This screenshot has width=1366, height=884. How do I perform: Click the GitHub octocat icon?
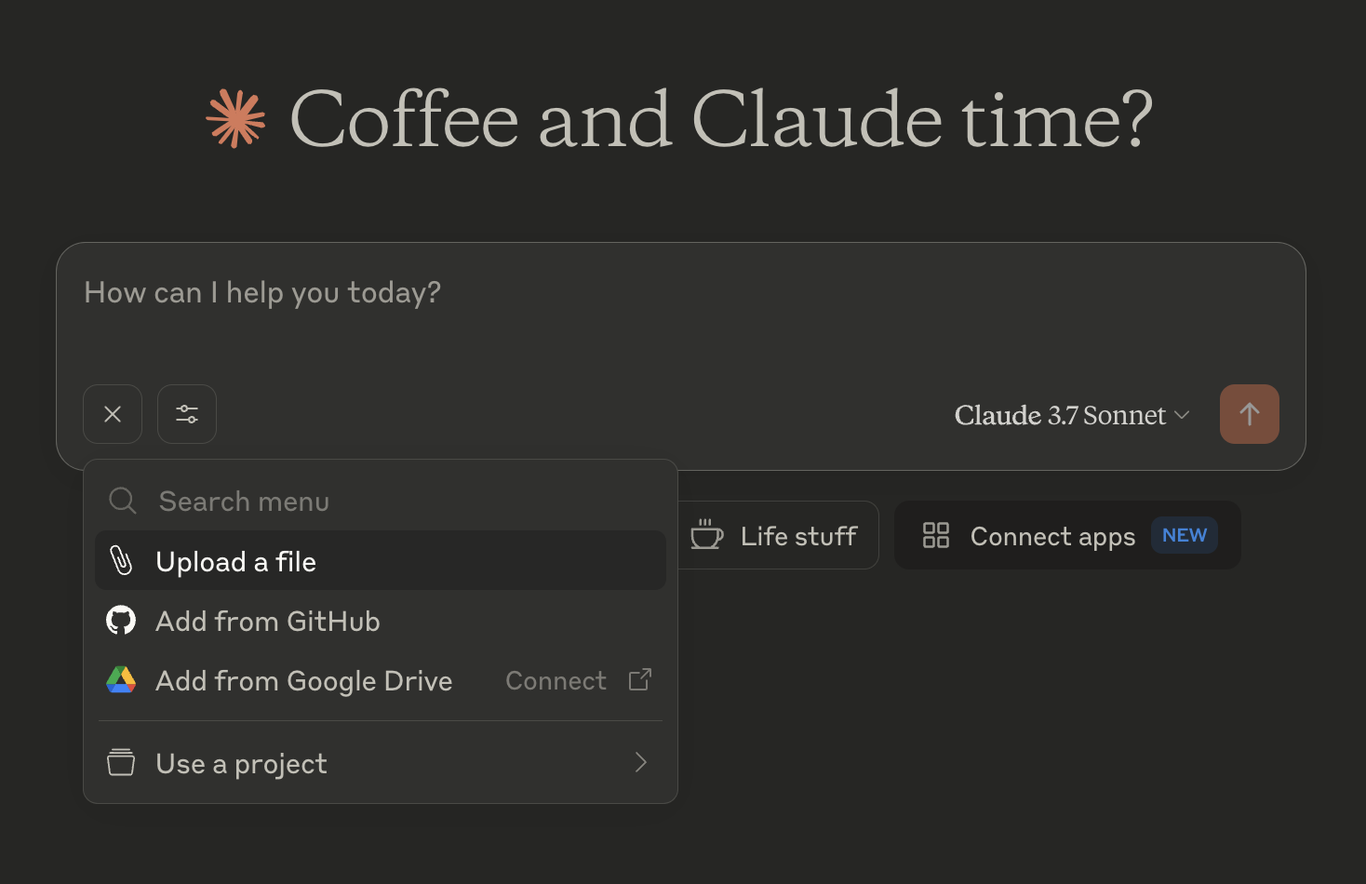[121, 621]
